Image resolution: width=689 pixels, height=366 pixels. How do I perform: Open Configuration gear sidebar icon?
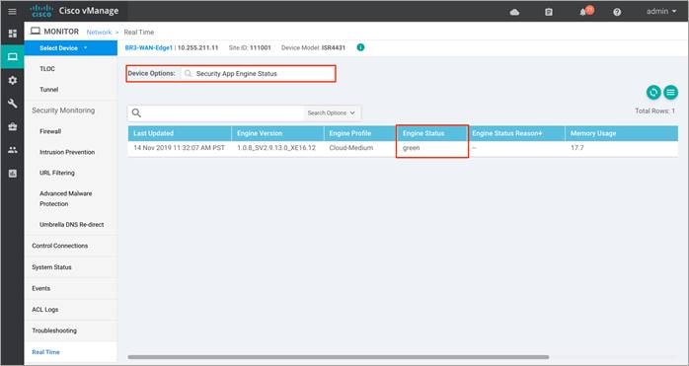coord(12,80)
